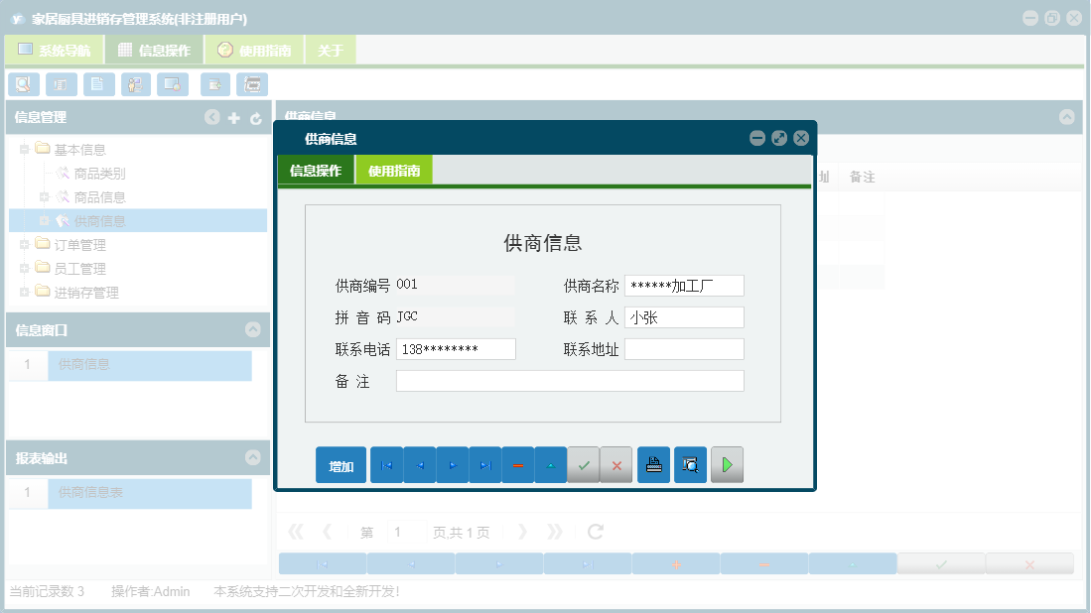Click the green play arrow button in dialog
Viewport: 1091px width, 613px height.
click(x=727, y=465)
